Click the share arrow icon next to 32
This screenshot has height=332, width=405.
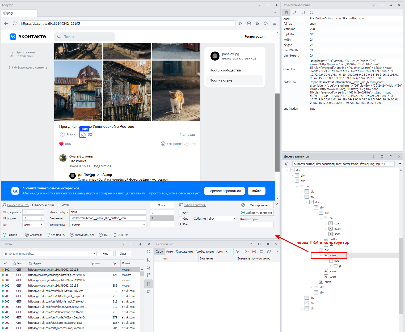[83, 135]
